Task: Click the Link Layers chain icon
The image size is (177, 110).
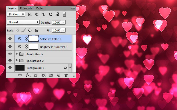Action: 20,75
